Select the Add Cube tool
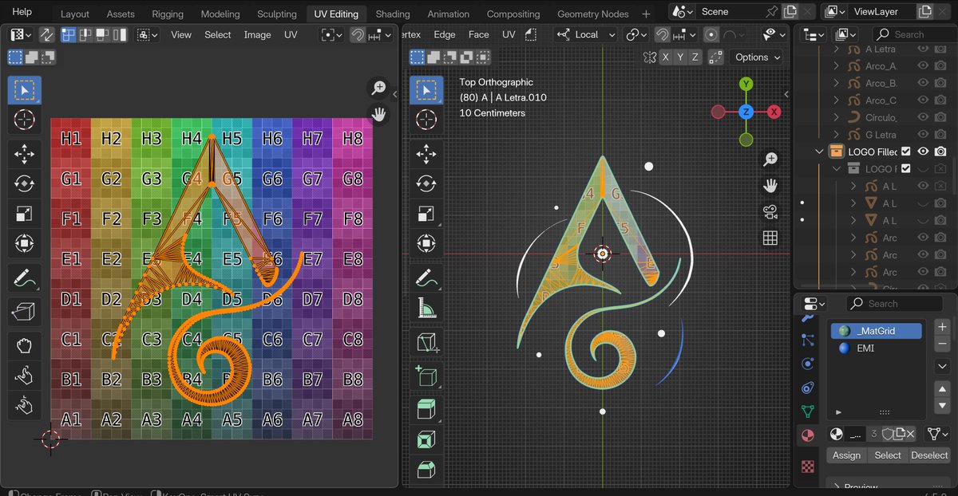Image resolution: width=958 pixels, height=496 pixels. coord(426,376)
